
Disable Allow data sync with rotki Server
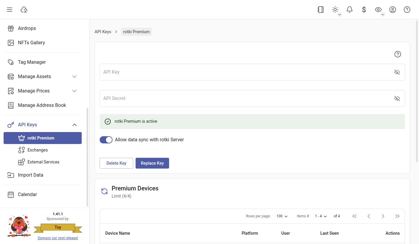(x=106, y=140)
